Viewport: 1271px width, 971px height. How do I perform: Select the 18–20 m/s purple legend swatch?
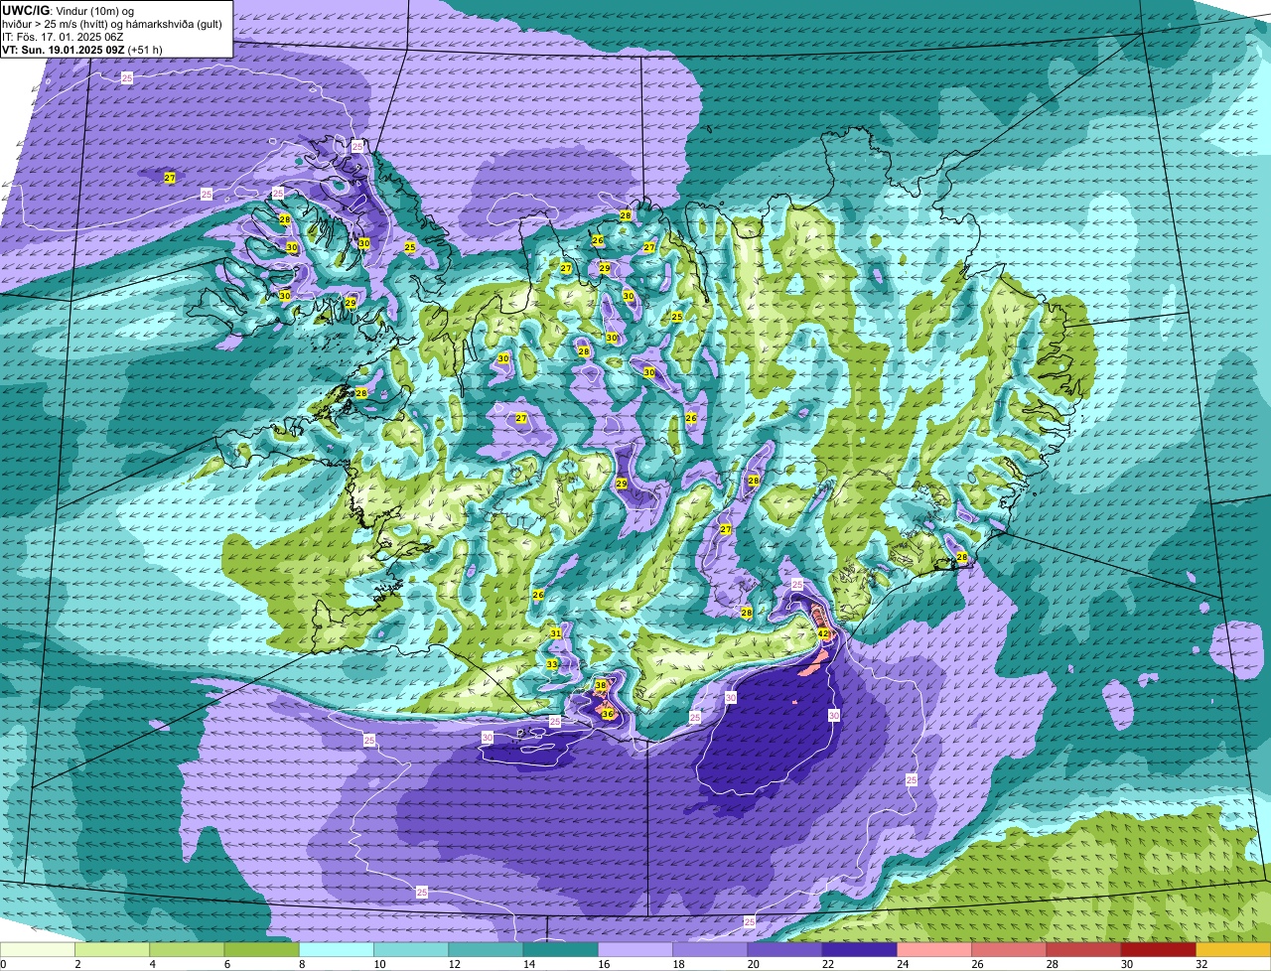(710, 950)
